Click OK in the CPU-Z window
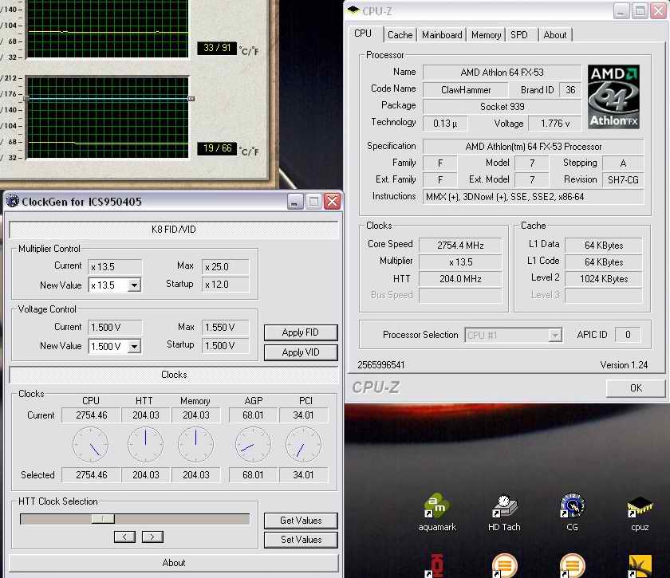This screenshot has width=670, height=578. tap(635, 388)
